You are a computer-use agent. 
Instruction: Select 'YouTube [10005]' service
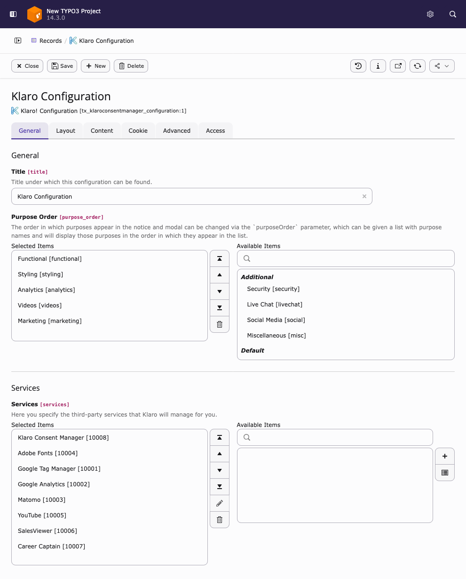click(x=110, y=515)
